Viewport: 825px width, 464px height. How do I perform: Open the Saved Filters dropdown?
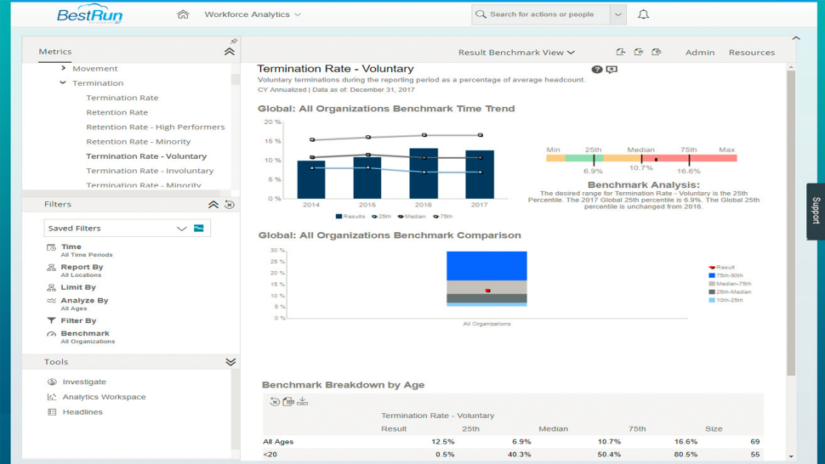coord(181,229)
